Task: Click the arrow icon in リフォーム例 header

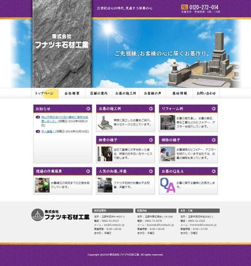Action: click(x=214, y=109)
